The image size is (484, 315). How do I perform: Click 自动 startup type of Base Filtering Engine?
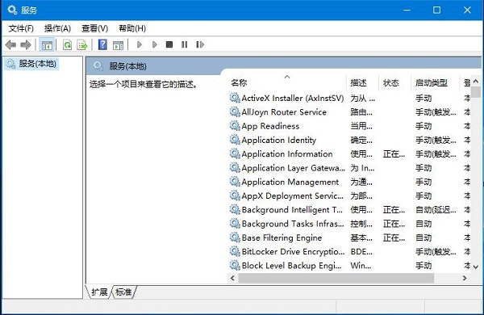click(x=423, y=237)
